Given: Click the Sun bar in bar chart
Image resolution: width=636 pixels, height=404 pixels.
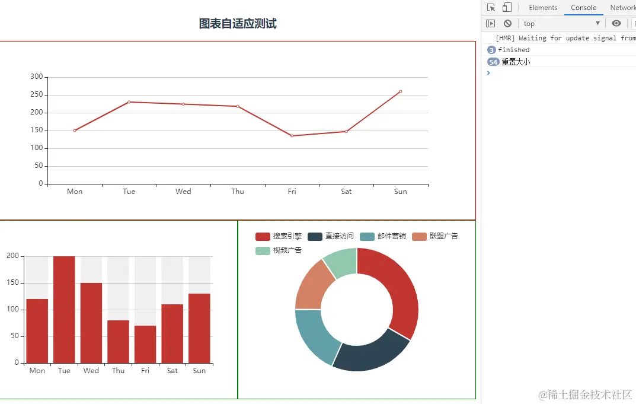Looking at the screenshot, I should pos(199,329).
